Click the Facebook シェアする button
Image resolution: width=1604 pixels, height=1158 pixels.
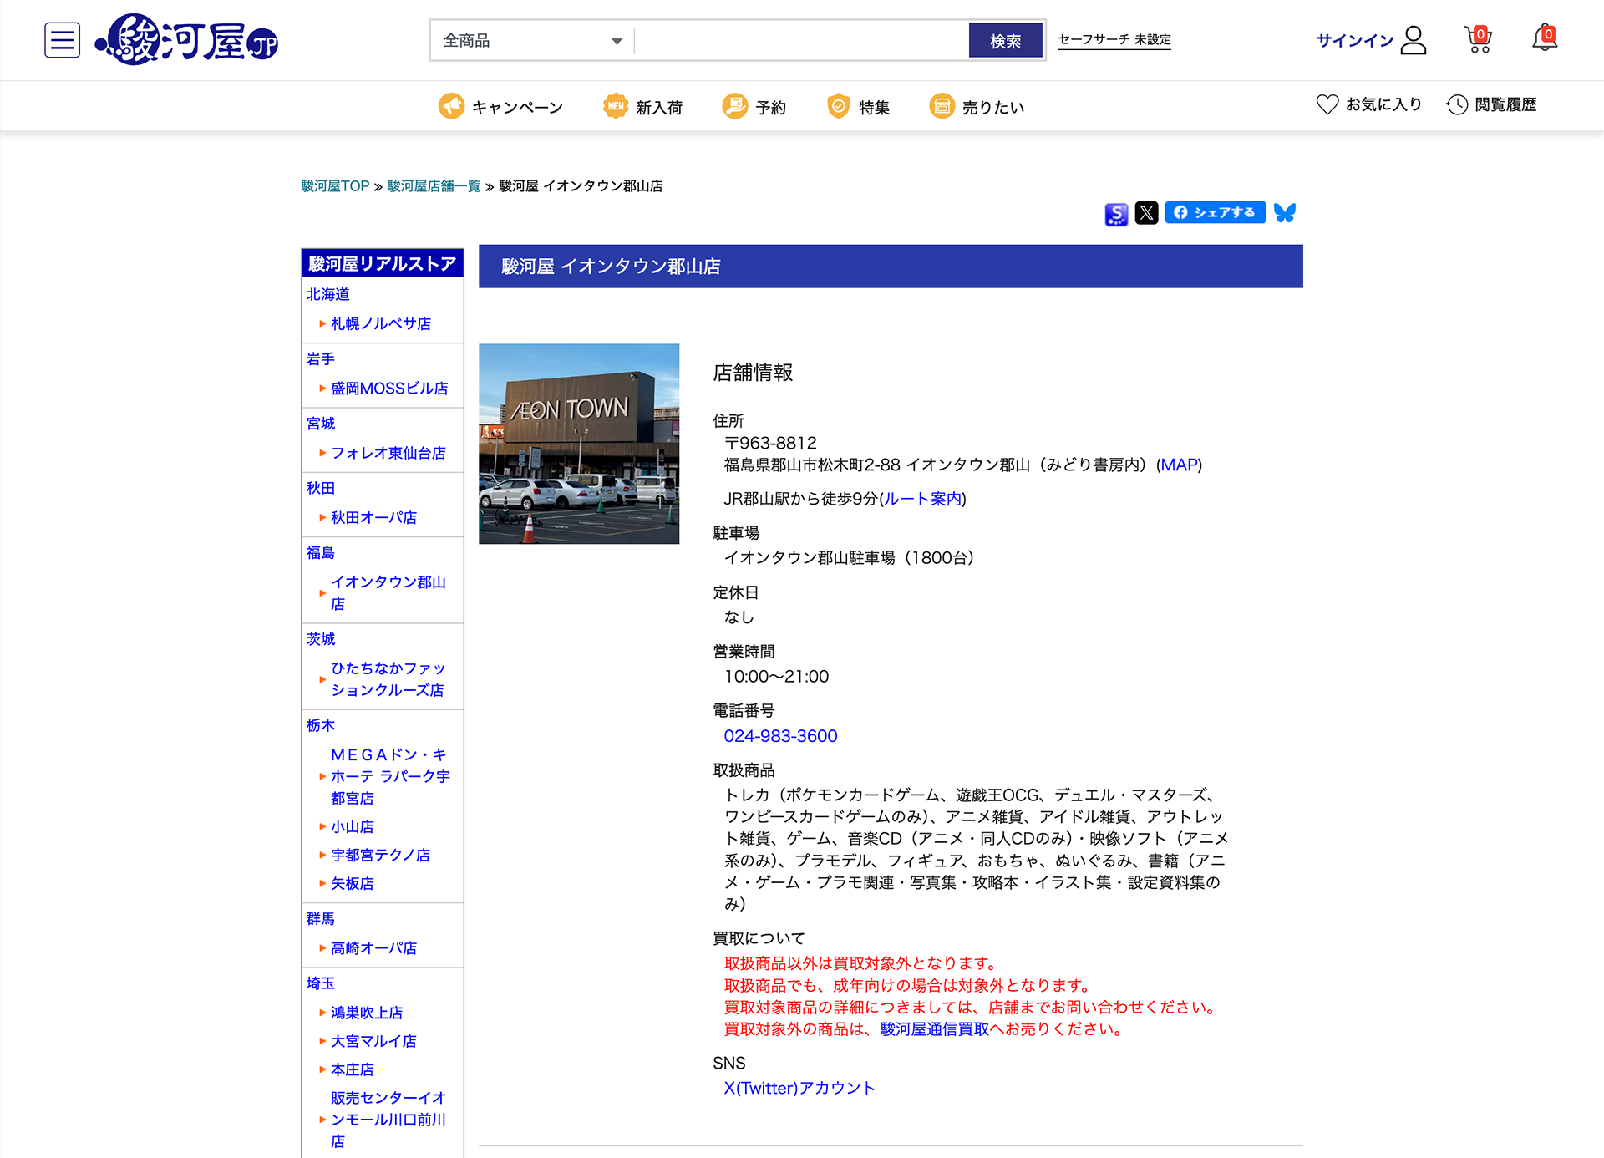pyautogui.click(x=1215, y=212)
